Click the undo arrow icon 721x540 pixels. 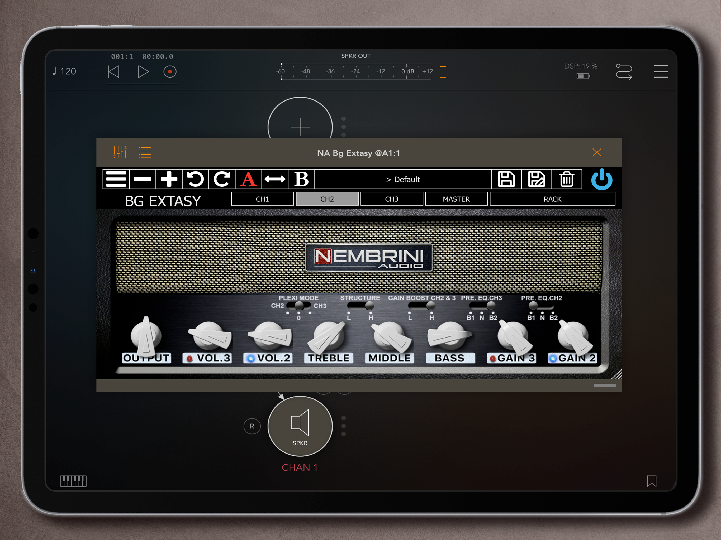tap(195, 179)
